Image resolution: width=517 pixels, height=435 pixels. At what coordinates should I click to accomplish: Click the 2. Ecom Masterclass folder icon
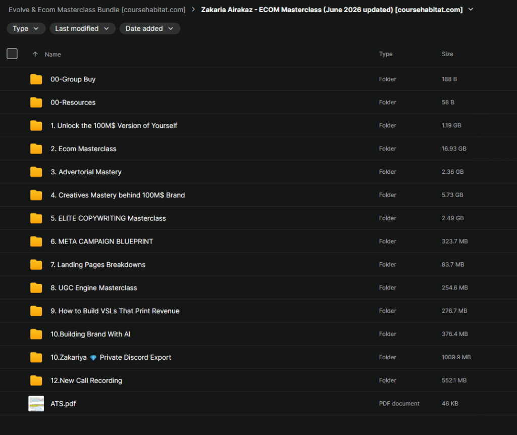click(36, 149)
